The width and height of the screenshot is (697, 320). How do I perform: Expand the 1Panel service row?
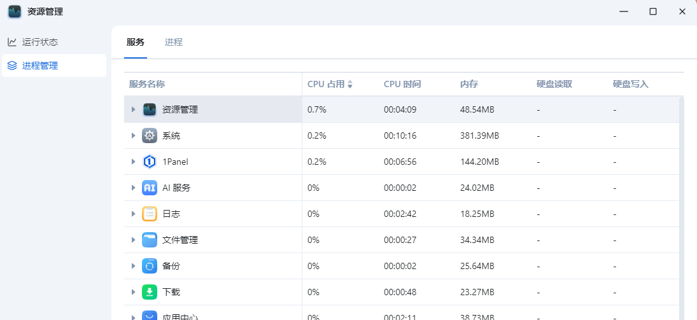tap(134, 162)
